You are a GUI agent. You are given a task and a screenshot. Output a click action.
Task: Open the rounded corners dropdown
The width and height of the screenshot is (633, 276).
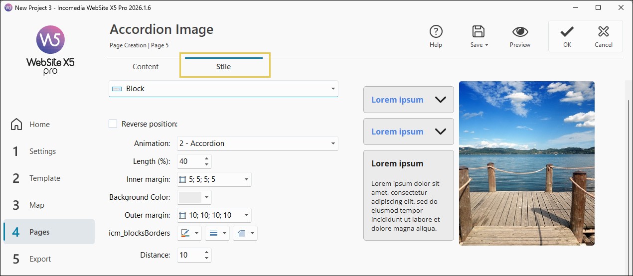click(245, 233)
